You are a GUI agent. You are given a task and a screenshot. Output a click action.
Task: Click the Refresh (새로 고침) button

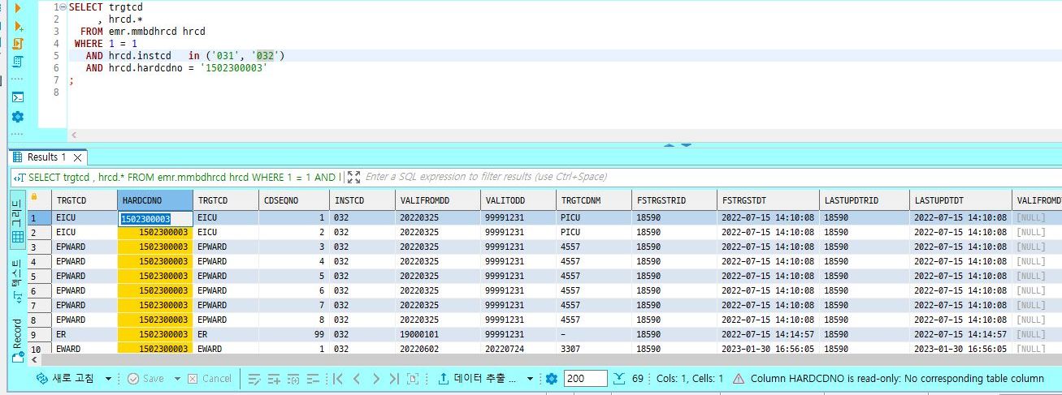(65, 379)
